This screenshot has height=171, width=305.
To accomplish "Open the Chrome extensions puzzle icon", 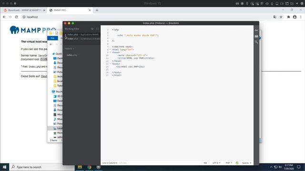I will (x=288, y=17).
